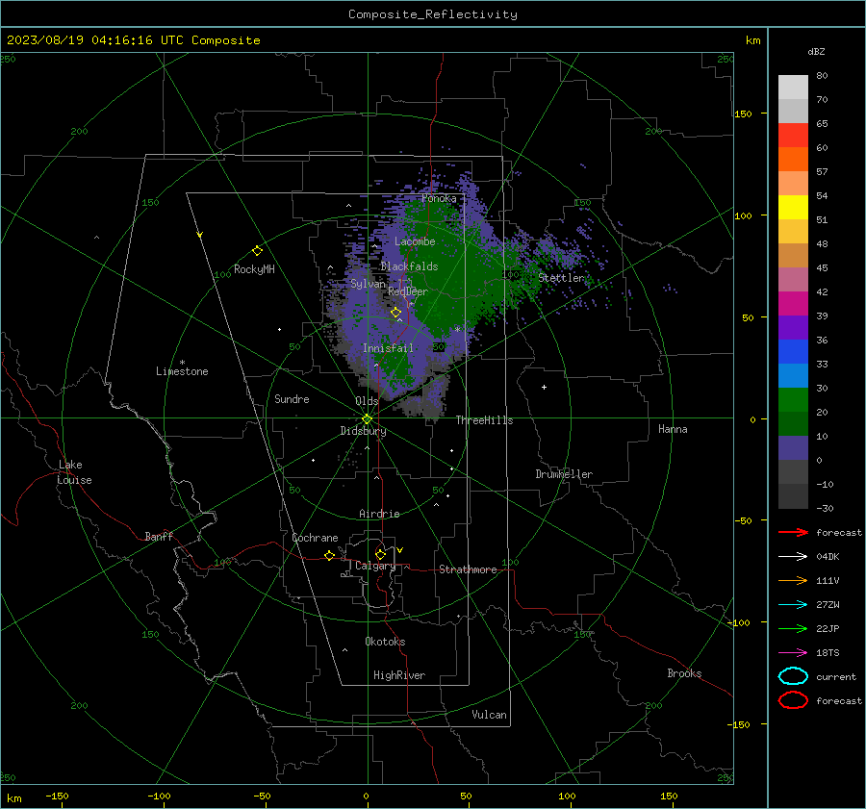Click the Sundre city label
The height and width of the screenshot is (809, 866).
click(292, 398)
